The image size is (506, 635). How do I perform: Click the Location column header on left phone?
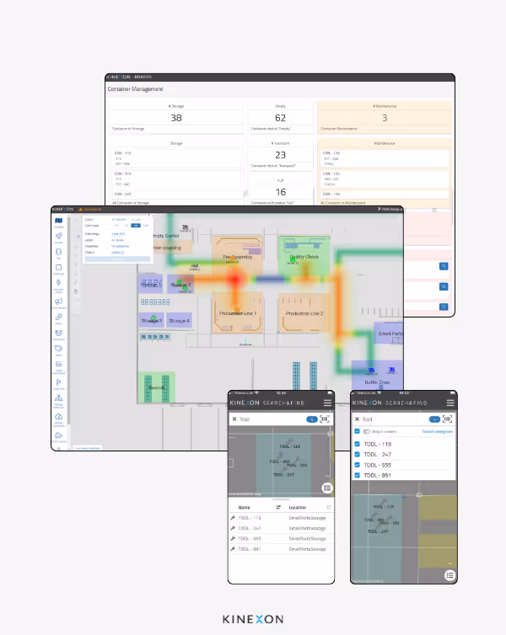point(297,508)
